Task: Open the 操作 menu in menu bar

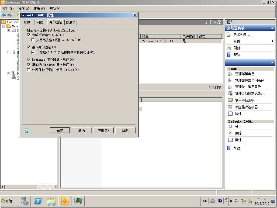Action: coord(24,8)
